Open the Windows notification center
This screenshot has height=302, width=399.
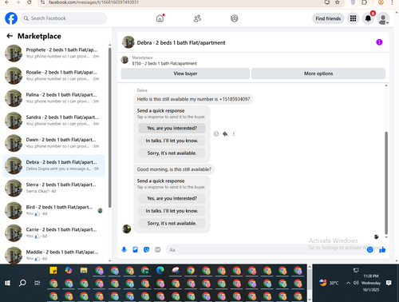[x=389, y=283]
